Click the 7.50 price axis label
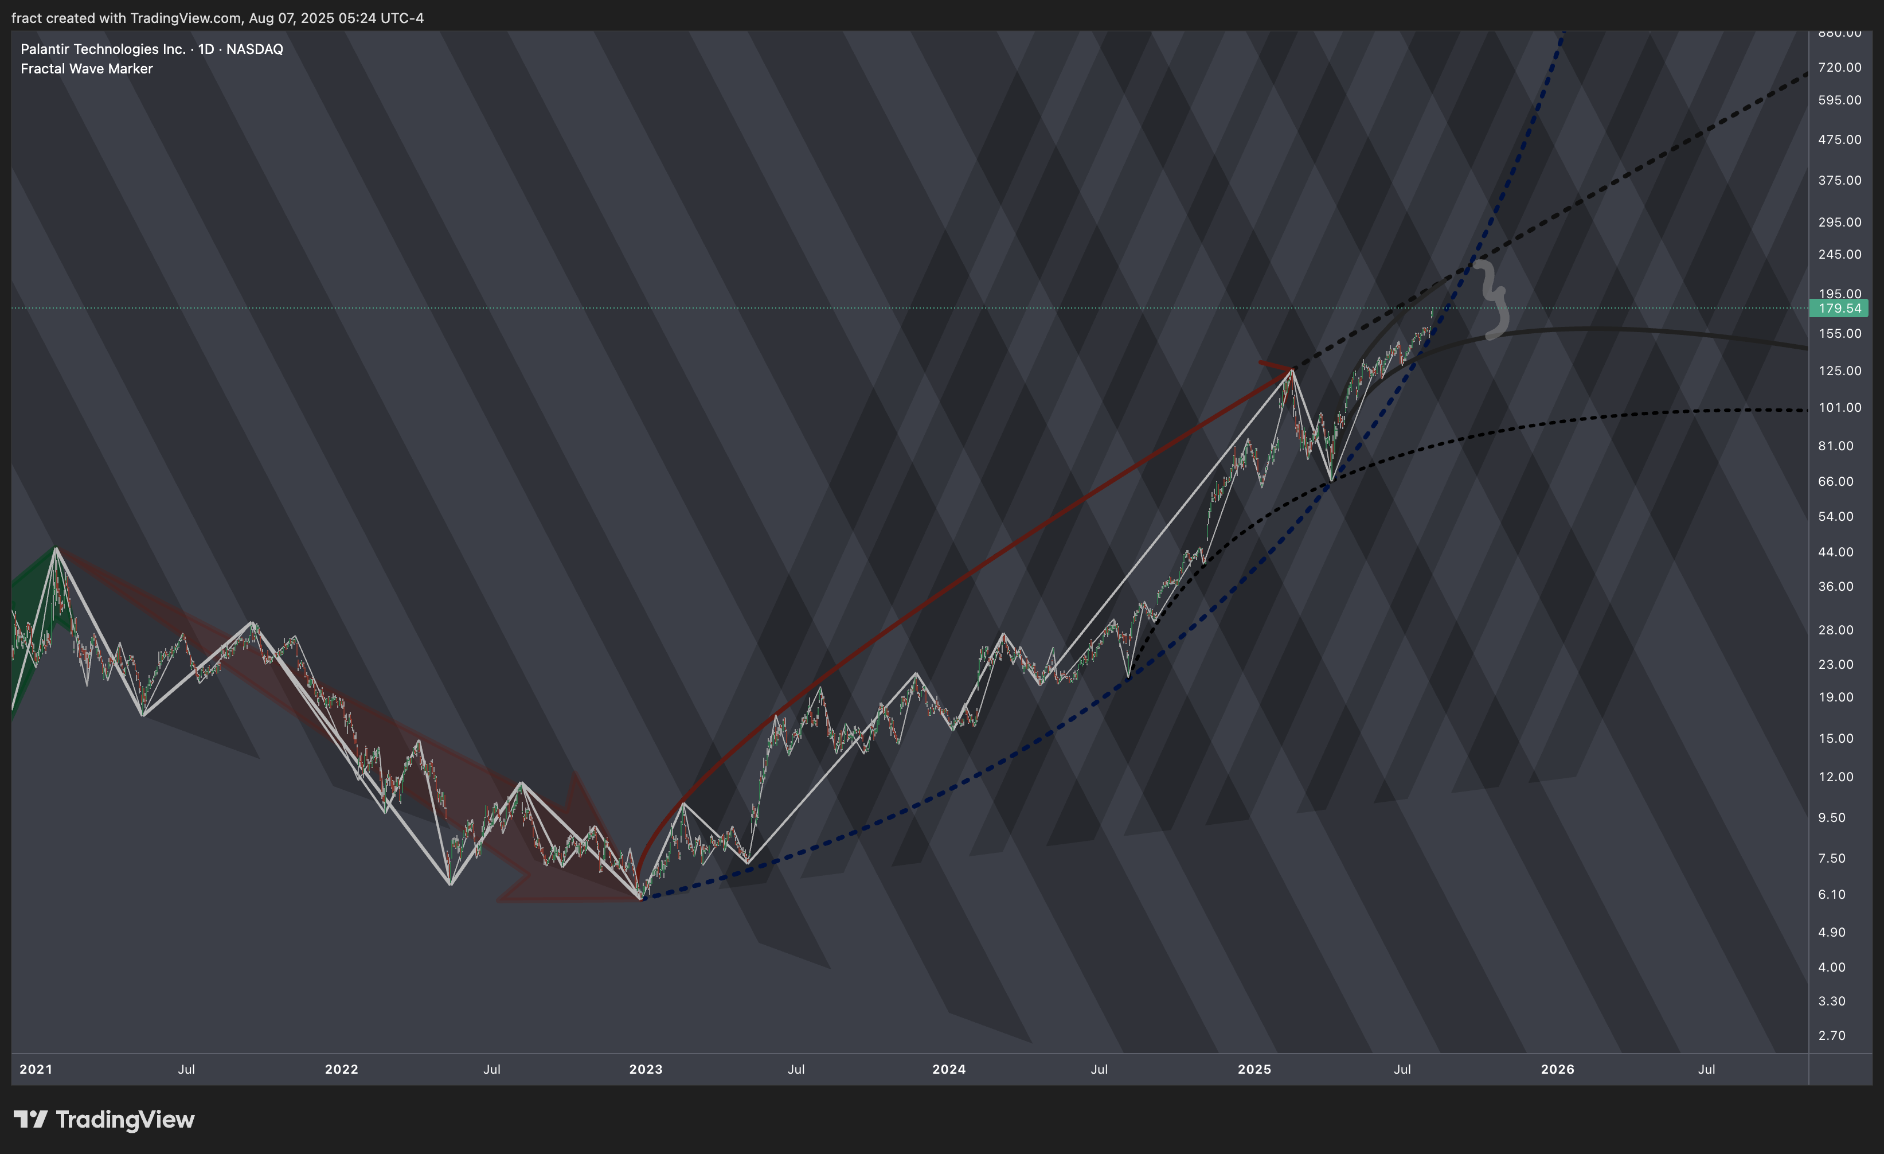Image resolution: width=1884 pixels, height=1154 pixels. 1832,859
